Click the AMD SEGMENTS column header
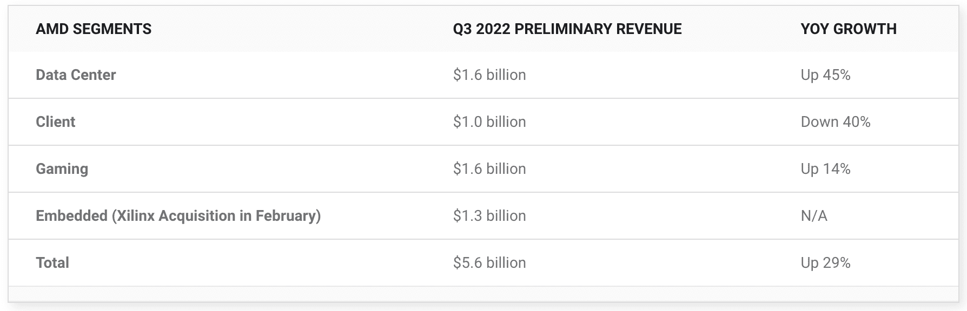The height and width of the screenshot is (311, 967). (x=94, y=29)
